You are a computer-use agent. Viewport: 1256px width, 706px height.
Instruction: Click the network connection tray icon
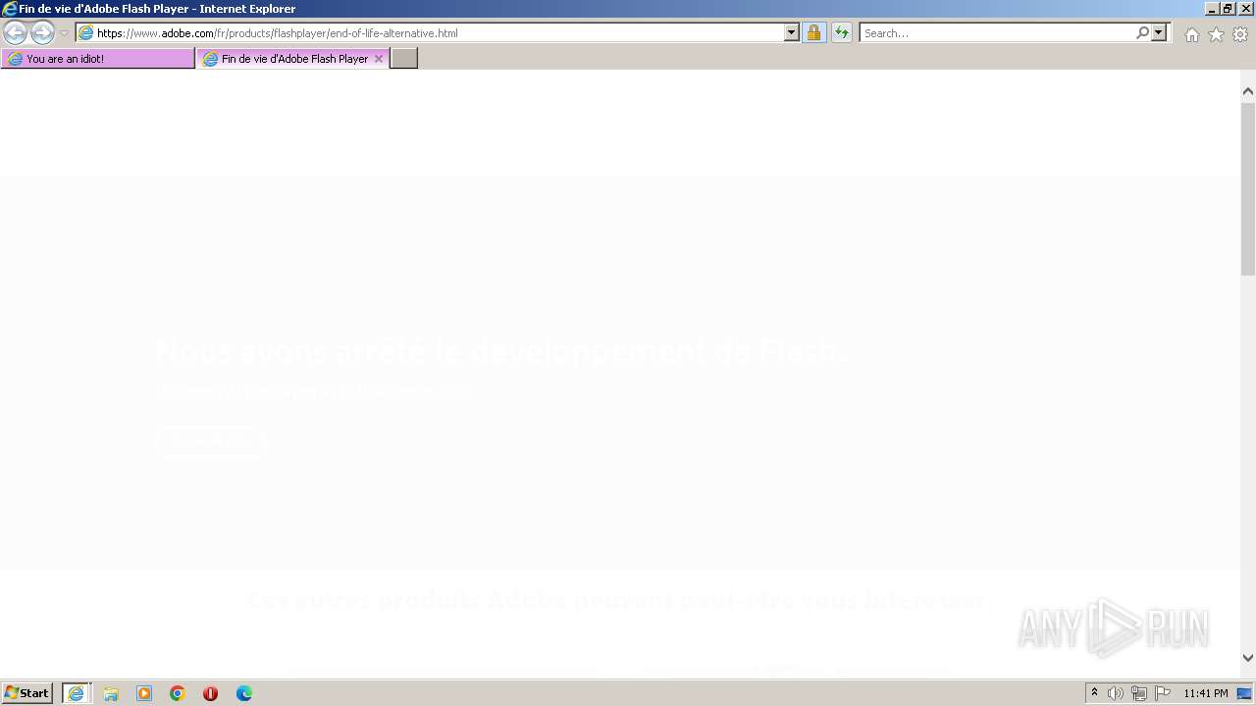pos(1139,693)
